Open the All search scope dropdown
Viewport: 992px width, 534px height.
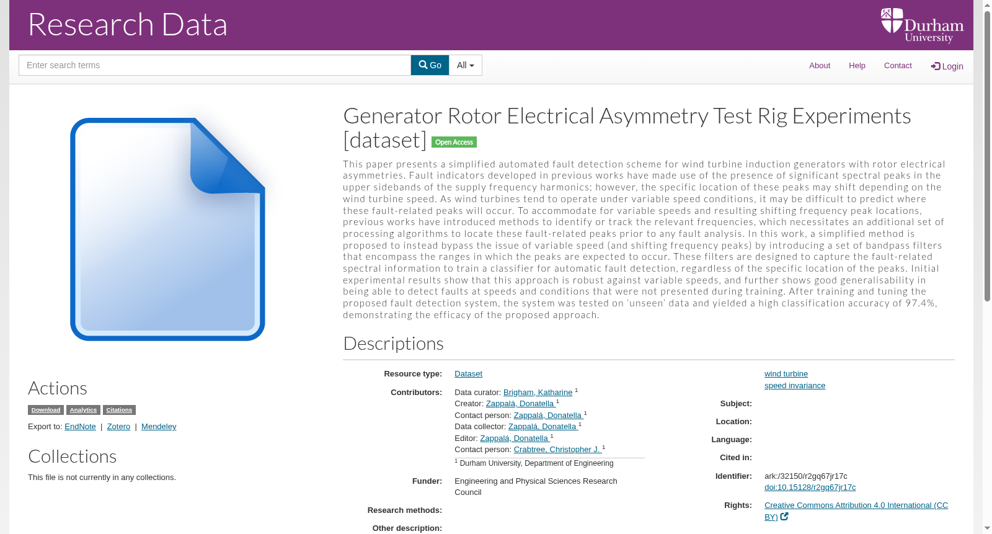point(466,65)
